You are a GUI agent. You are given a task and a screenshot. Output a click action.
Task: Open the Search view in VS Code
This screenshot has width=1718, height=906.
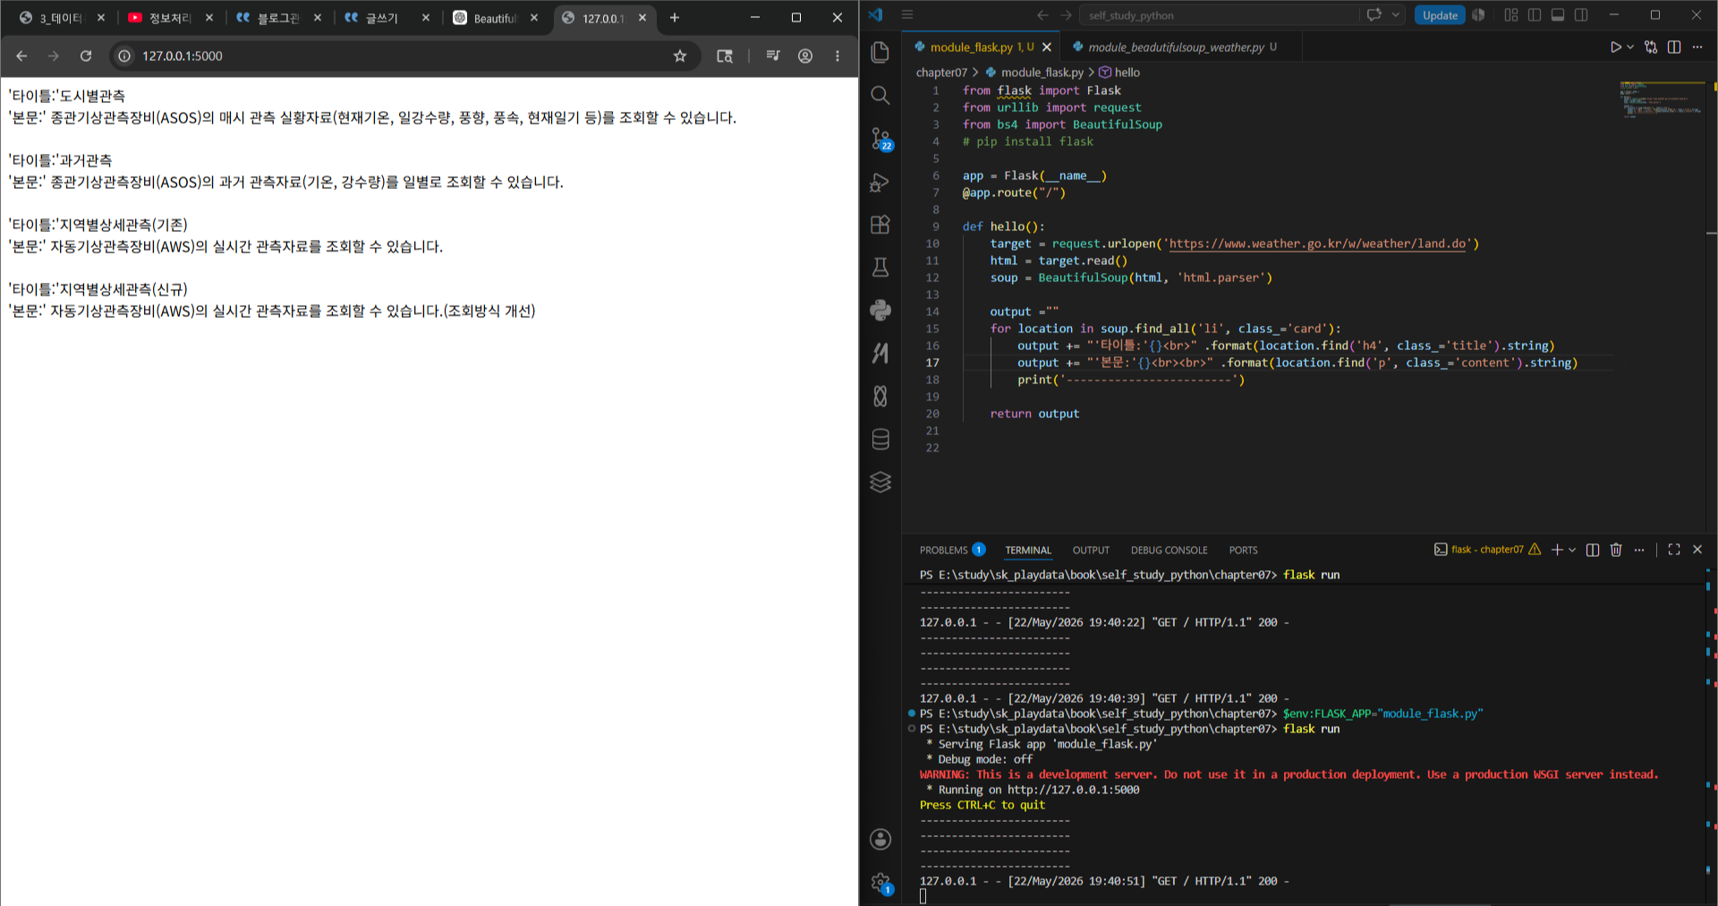point(880,95)
